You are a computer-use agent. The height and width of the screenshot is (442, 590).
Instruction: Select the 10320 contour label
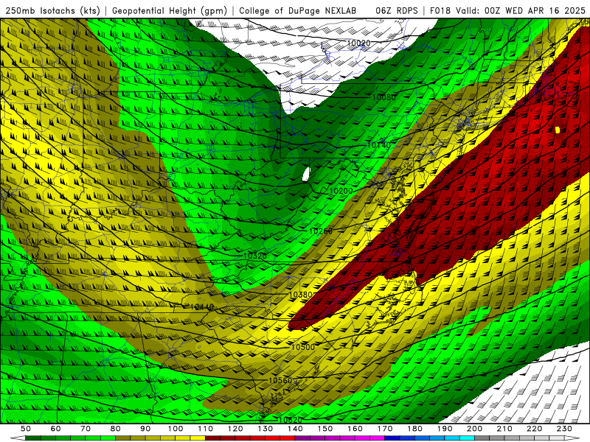click(255, 256)
